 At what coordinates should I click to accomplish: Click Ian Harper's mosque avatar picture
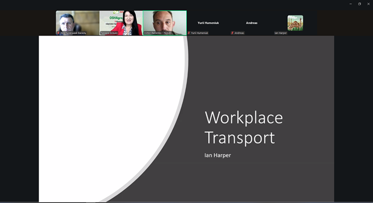[x=295, y=23]
